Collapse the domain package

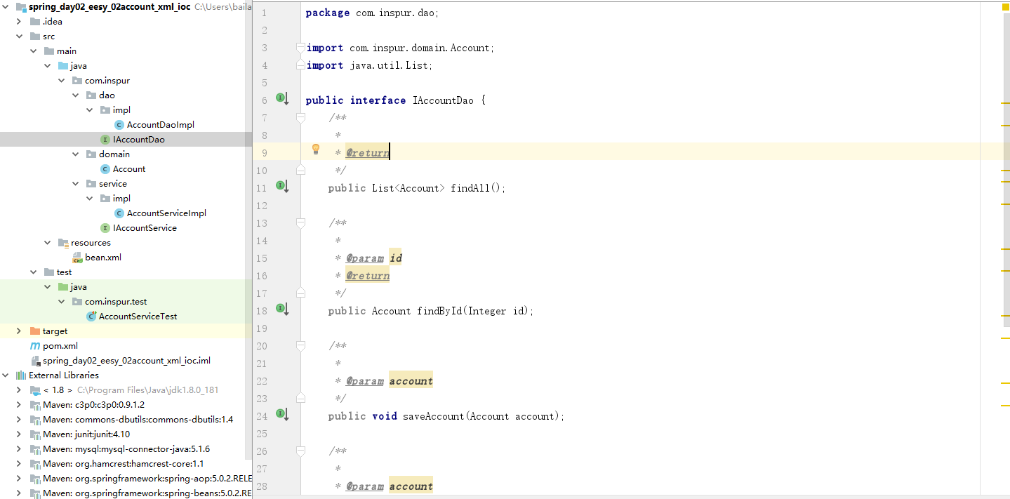(76, 154)
